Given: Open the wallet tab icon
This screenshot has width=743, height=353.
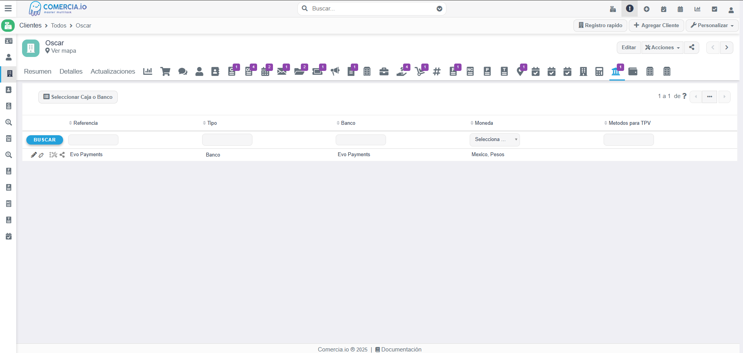Looking at the screenshot, I should pyautogui.click(x=633, y=71).
